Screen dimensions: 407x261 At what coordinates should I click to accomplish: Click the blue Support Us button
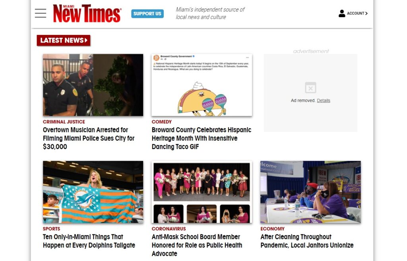click(147, 14)
